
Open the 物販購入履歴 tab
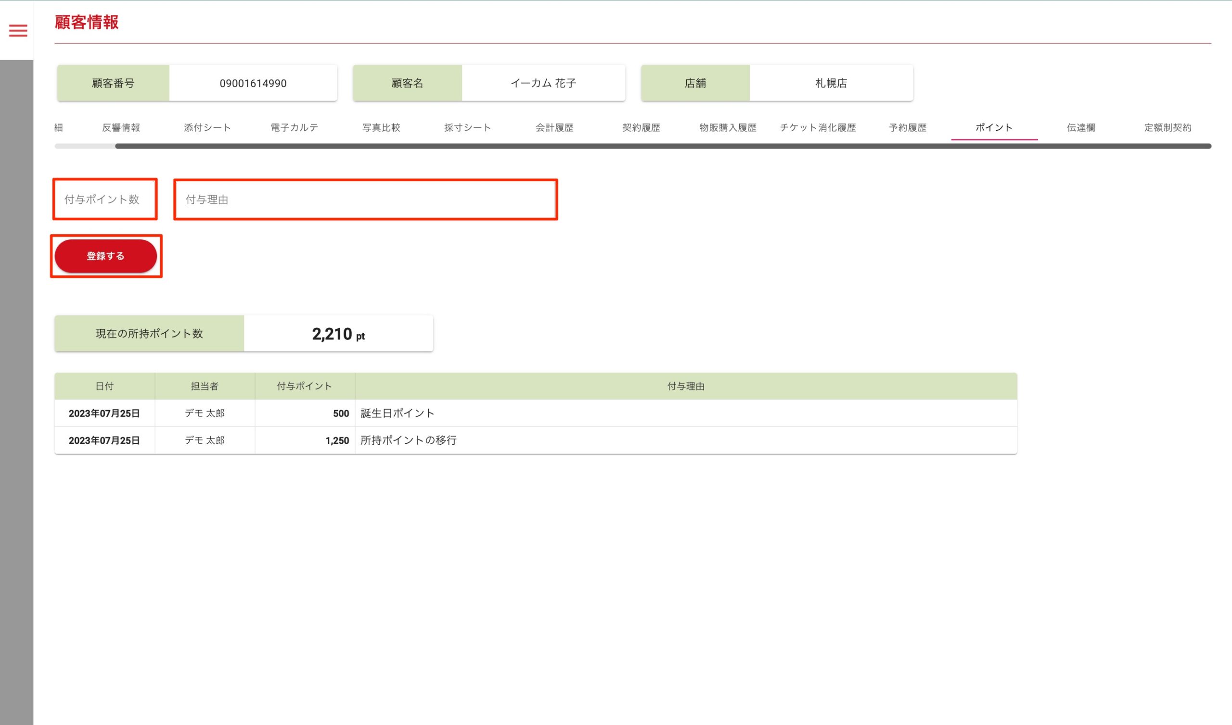coord(728,127)
